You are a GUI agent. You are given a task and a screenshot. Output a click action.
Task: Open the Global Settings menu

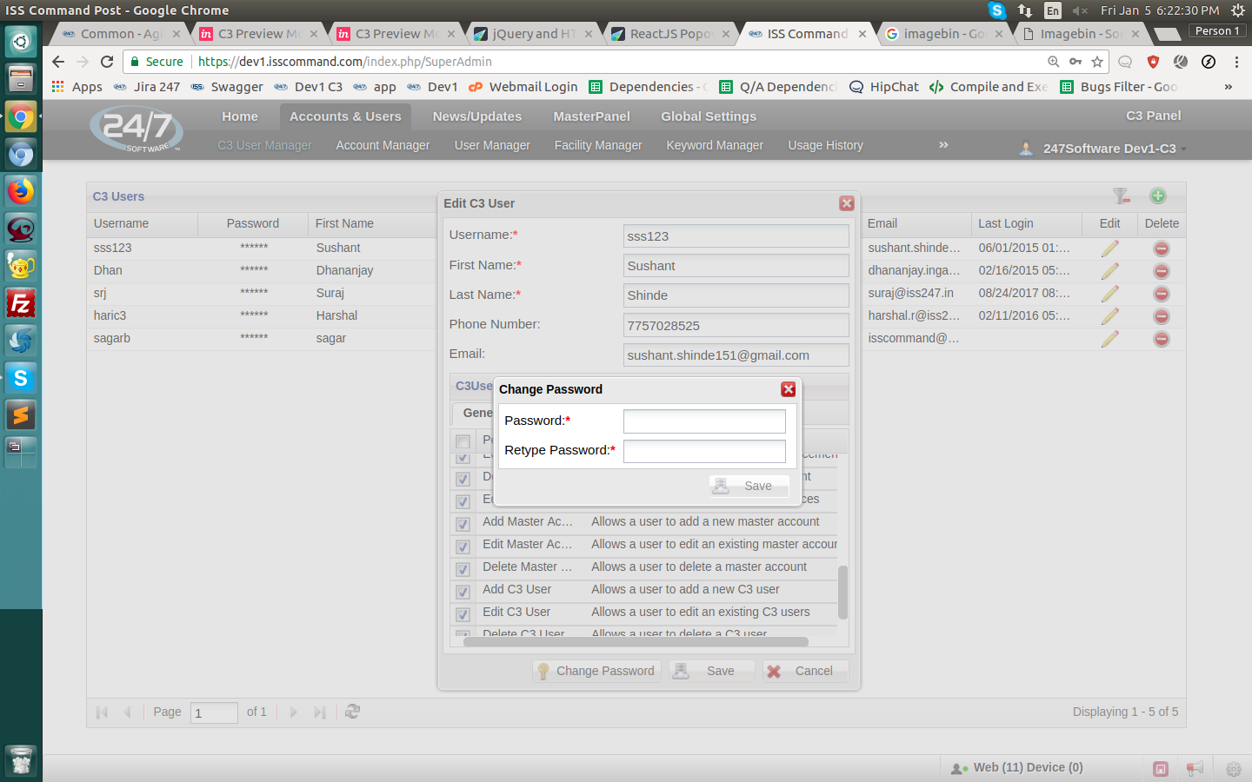click(709, 116)
